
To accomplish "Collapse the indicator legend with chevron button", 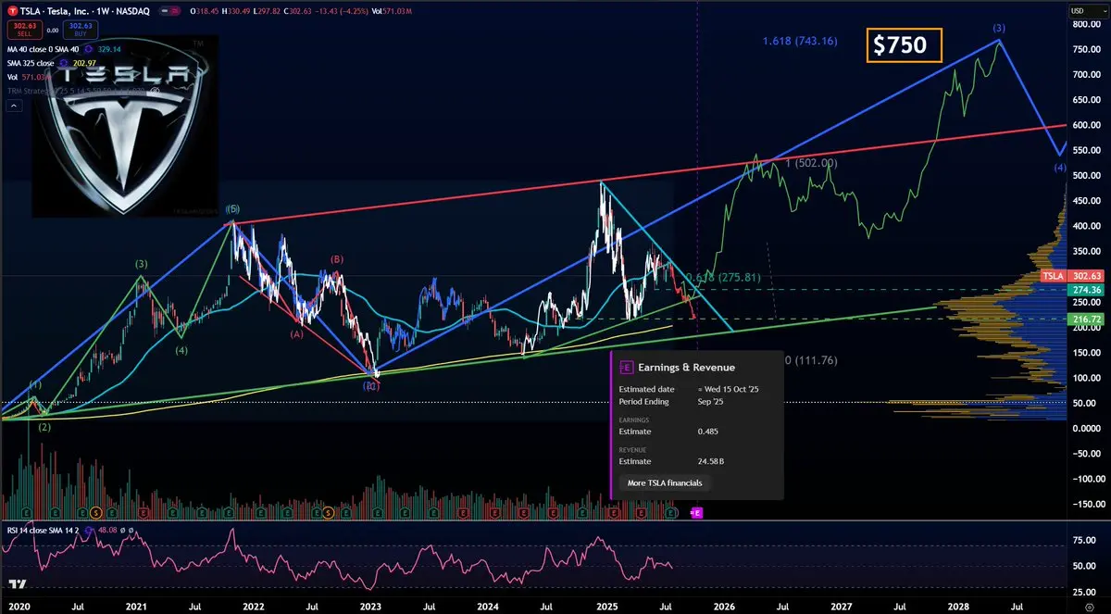I will (x=14, y=107).
